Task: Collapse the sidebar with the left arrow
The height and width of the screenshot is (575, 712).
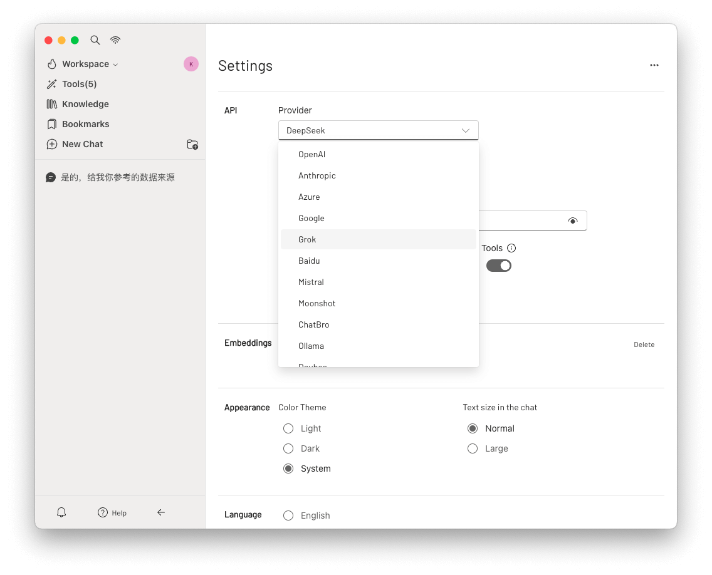Action: tap(160, 512)
